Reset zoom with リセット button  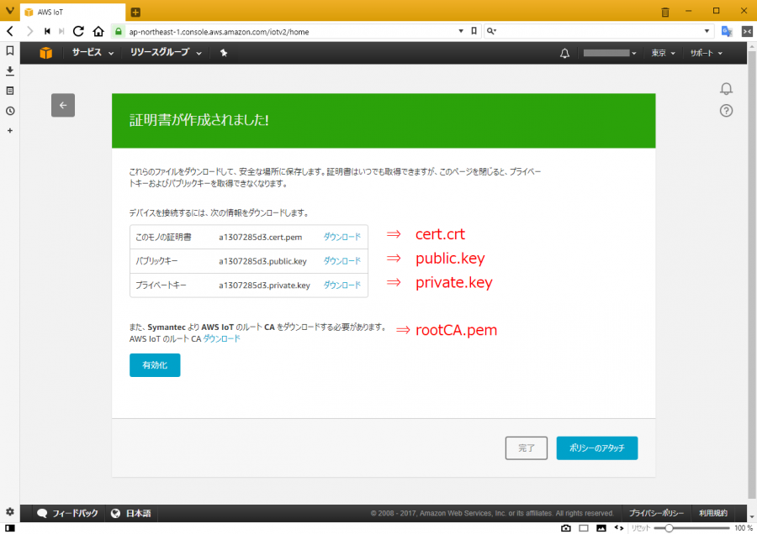(641, 528)
